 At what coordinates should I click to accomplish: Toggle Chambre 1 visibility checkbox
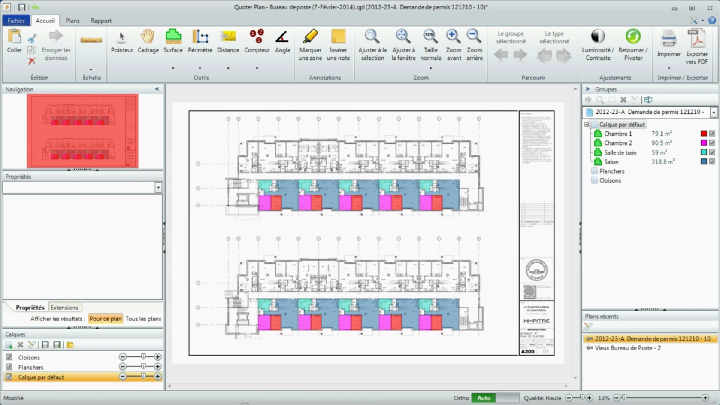(x=712, y=134)
